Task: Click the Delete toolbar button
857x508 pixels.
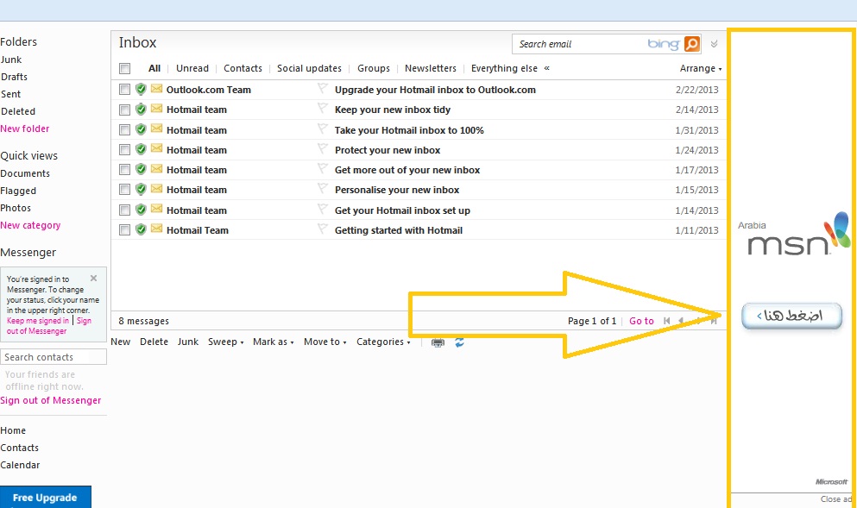Action: (x=154, y=342)
